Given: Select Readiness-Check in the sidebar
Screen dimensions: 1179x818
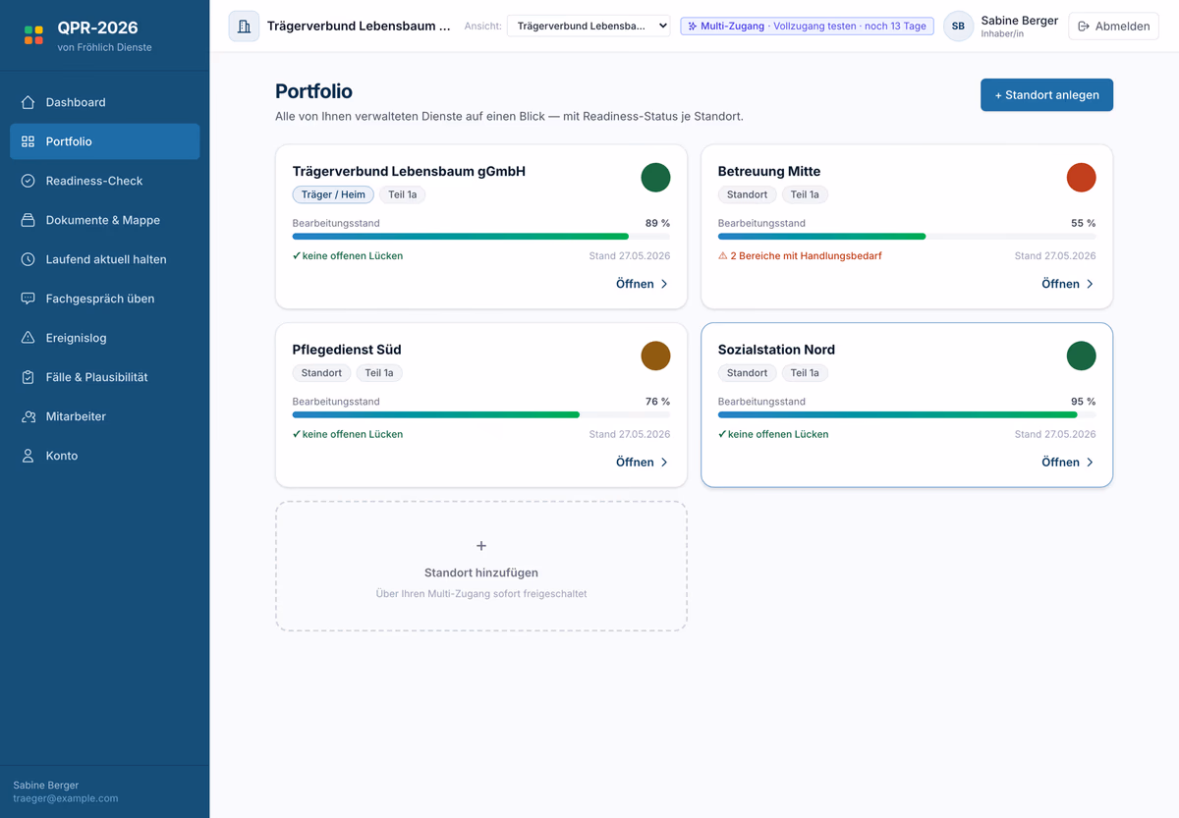Looking at the screenshot, I should 104,181.
